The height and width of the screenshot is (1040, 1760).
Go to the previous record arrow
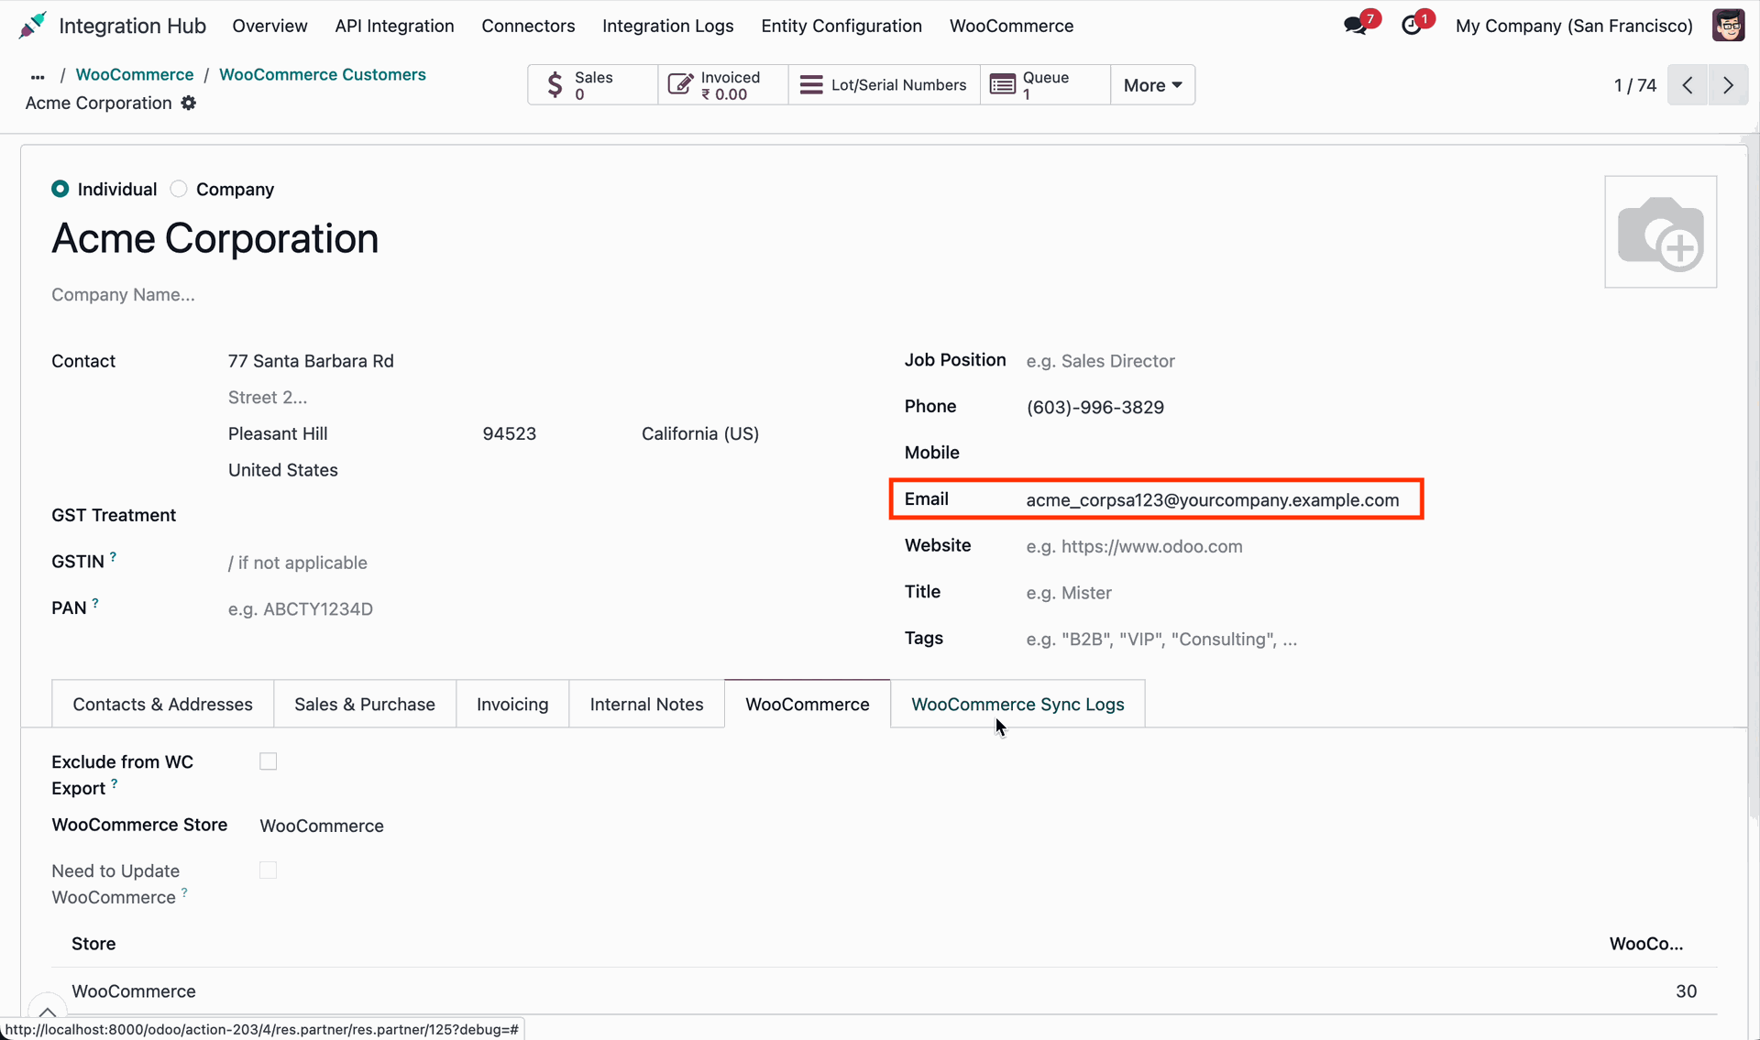(1688, 85)
